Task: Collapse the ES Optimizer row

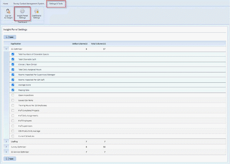Action: coord(6,49)
